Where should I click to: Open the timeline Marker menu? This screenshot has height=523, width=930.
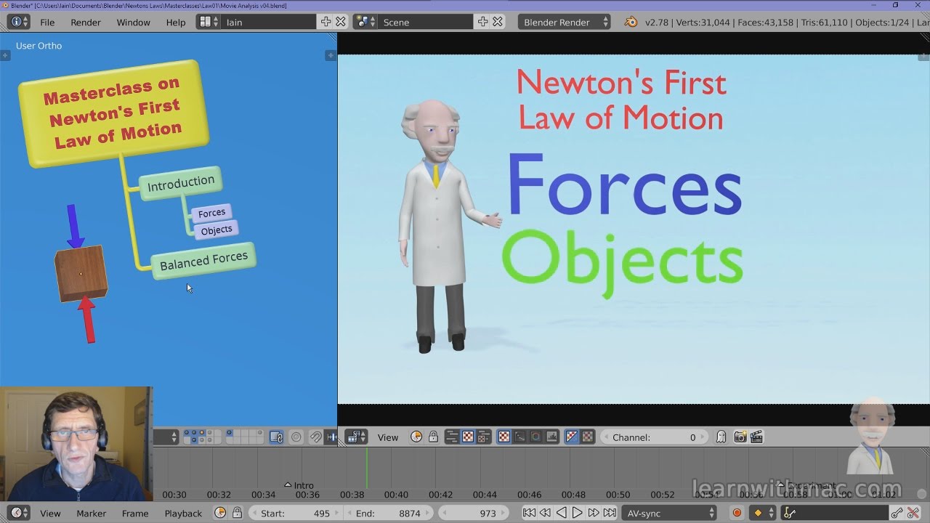(92, 514)
